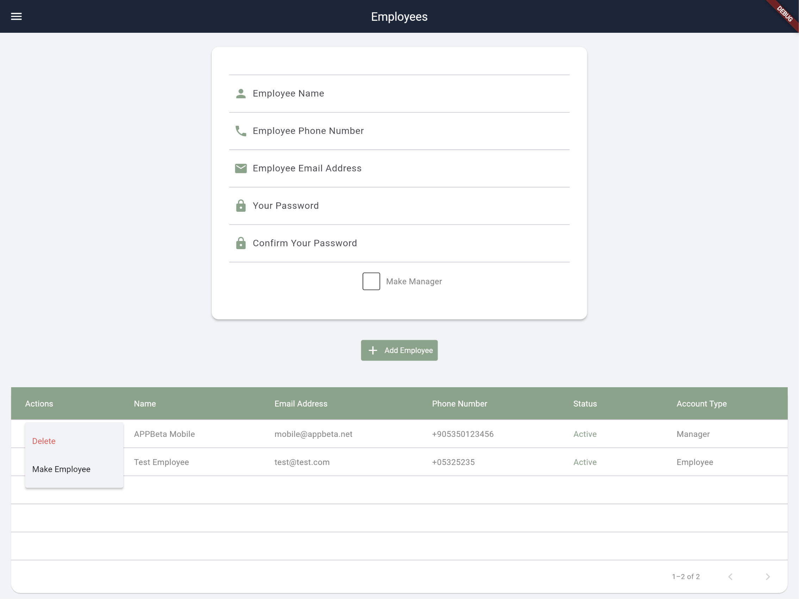Go to the previous table page arrow

tap(730, 576)
